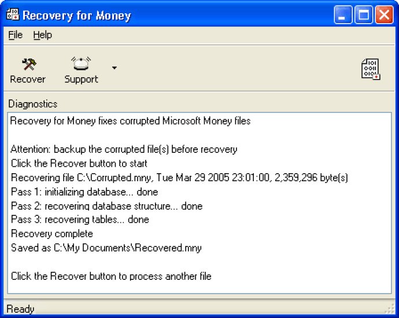Close the Recovery for Money window
The width and height of the screenshot is (399, 318).
point(384,15)
